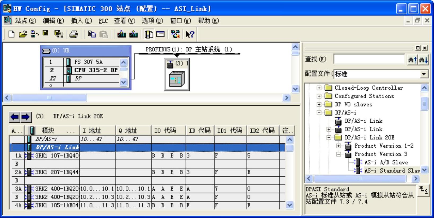Print the configuration via printer icon

73,34
